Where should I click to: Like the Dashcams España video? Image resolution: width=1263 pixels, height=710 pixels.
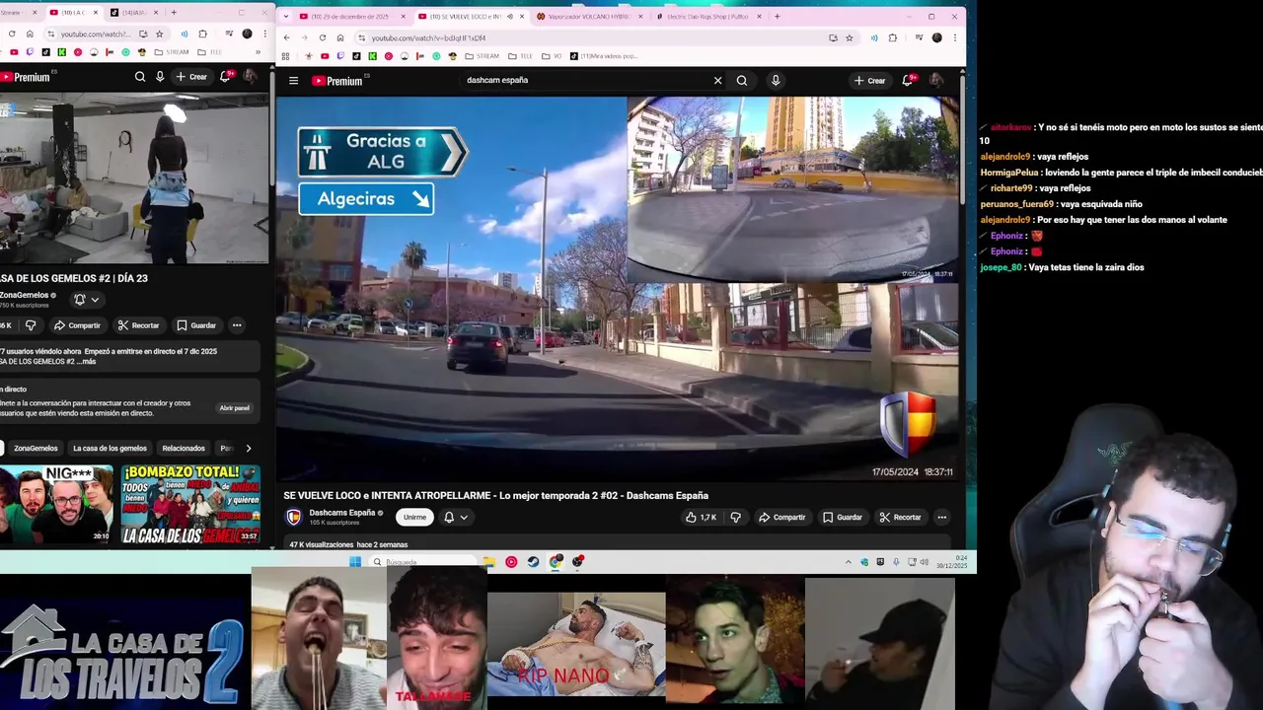(x=701, y=517)
